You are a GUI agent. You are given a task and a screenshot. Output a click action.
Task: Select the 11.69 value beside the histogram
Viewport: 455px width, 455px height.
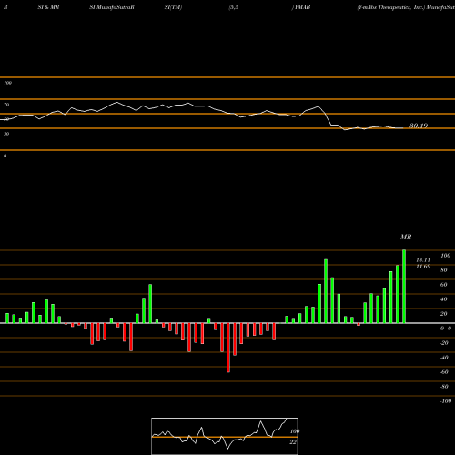pyautogui.click(x=423, y=267)
